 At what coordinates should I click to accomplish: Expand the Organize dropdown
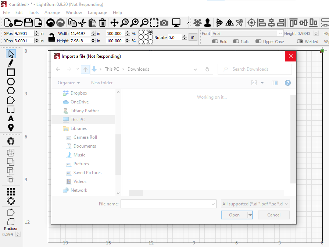69,83
